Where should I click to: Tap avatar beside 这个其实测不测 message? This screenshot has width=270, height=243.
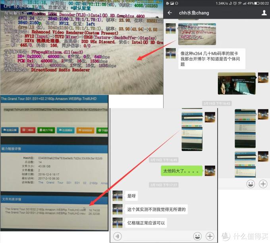[118, 209]
